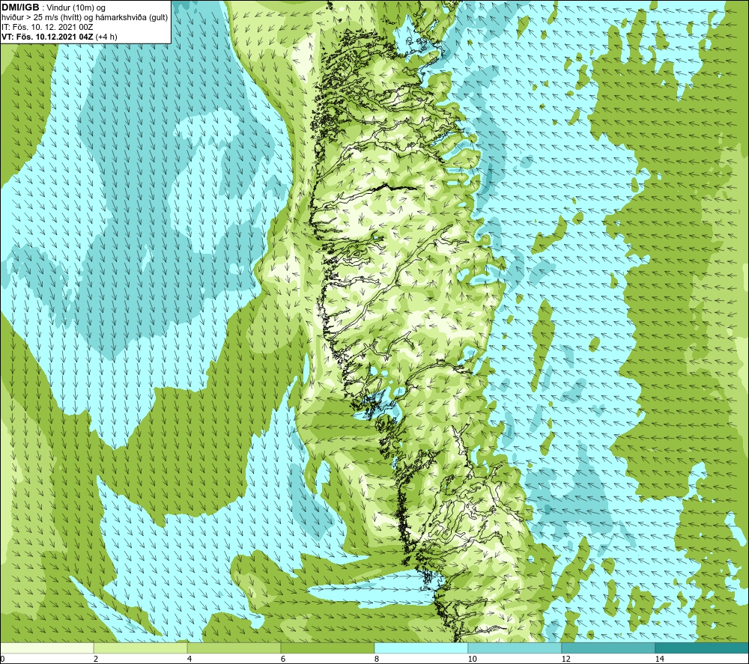The width and height of the screenshot is (749, 664).
Task: Click the 'IT: Fös. 10. 12. 2021 00Z' line
Action: click(x=47, y=27)
